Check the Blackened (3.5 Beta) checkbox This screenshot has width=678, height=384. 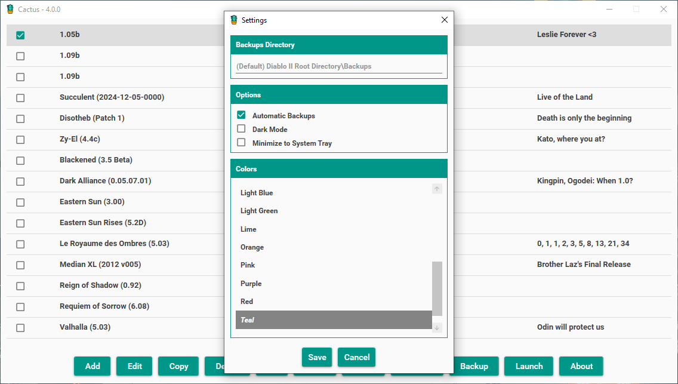point(20,161)
